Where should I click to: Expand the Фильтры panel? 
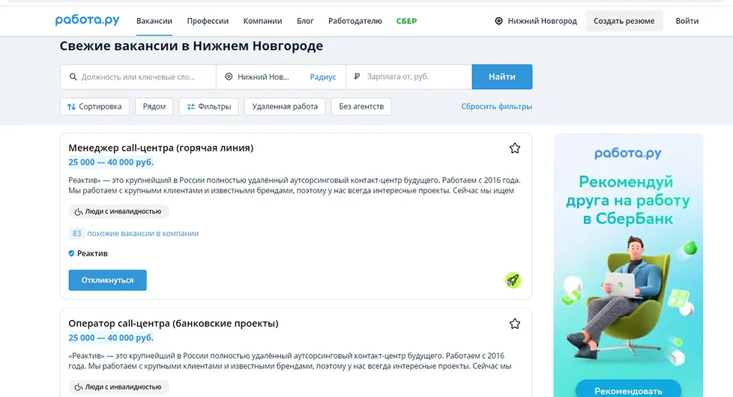tap(209, 106)
